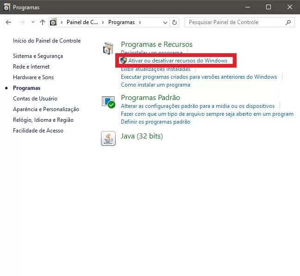300x276 pixels.
Task: Refresh the Painel de Controle view
Action: pyautogui.click(x=175, y=22)
